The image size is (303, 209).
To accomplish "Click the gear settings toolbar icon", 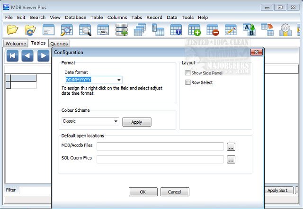I will tap(285, 30).
